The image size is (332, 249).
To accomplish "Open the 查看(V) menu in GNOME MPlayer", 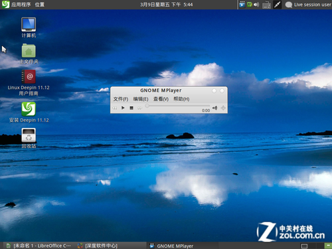I will pyautogui.click(x=161, y=99).
